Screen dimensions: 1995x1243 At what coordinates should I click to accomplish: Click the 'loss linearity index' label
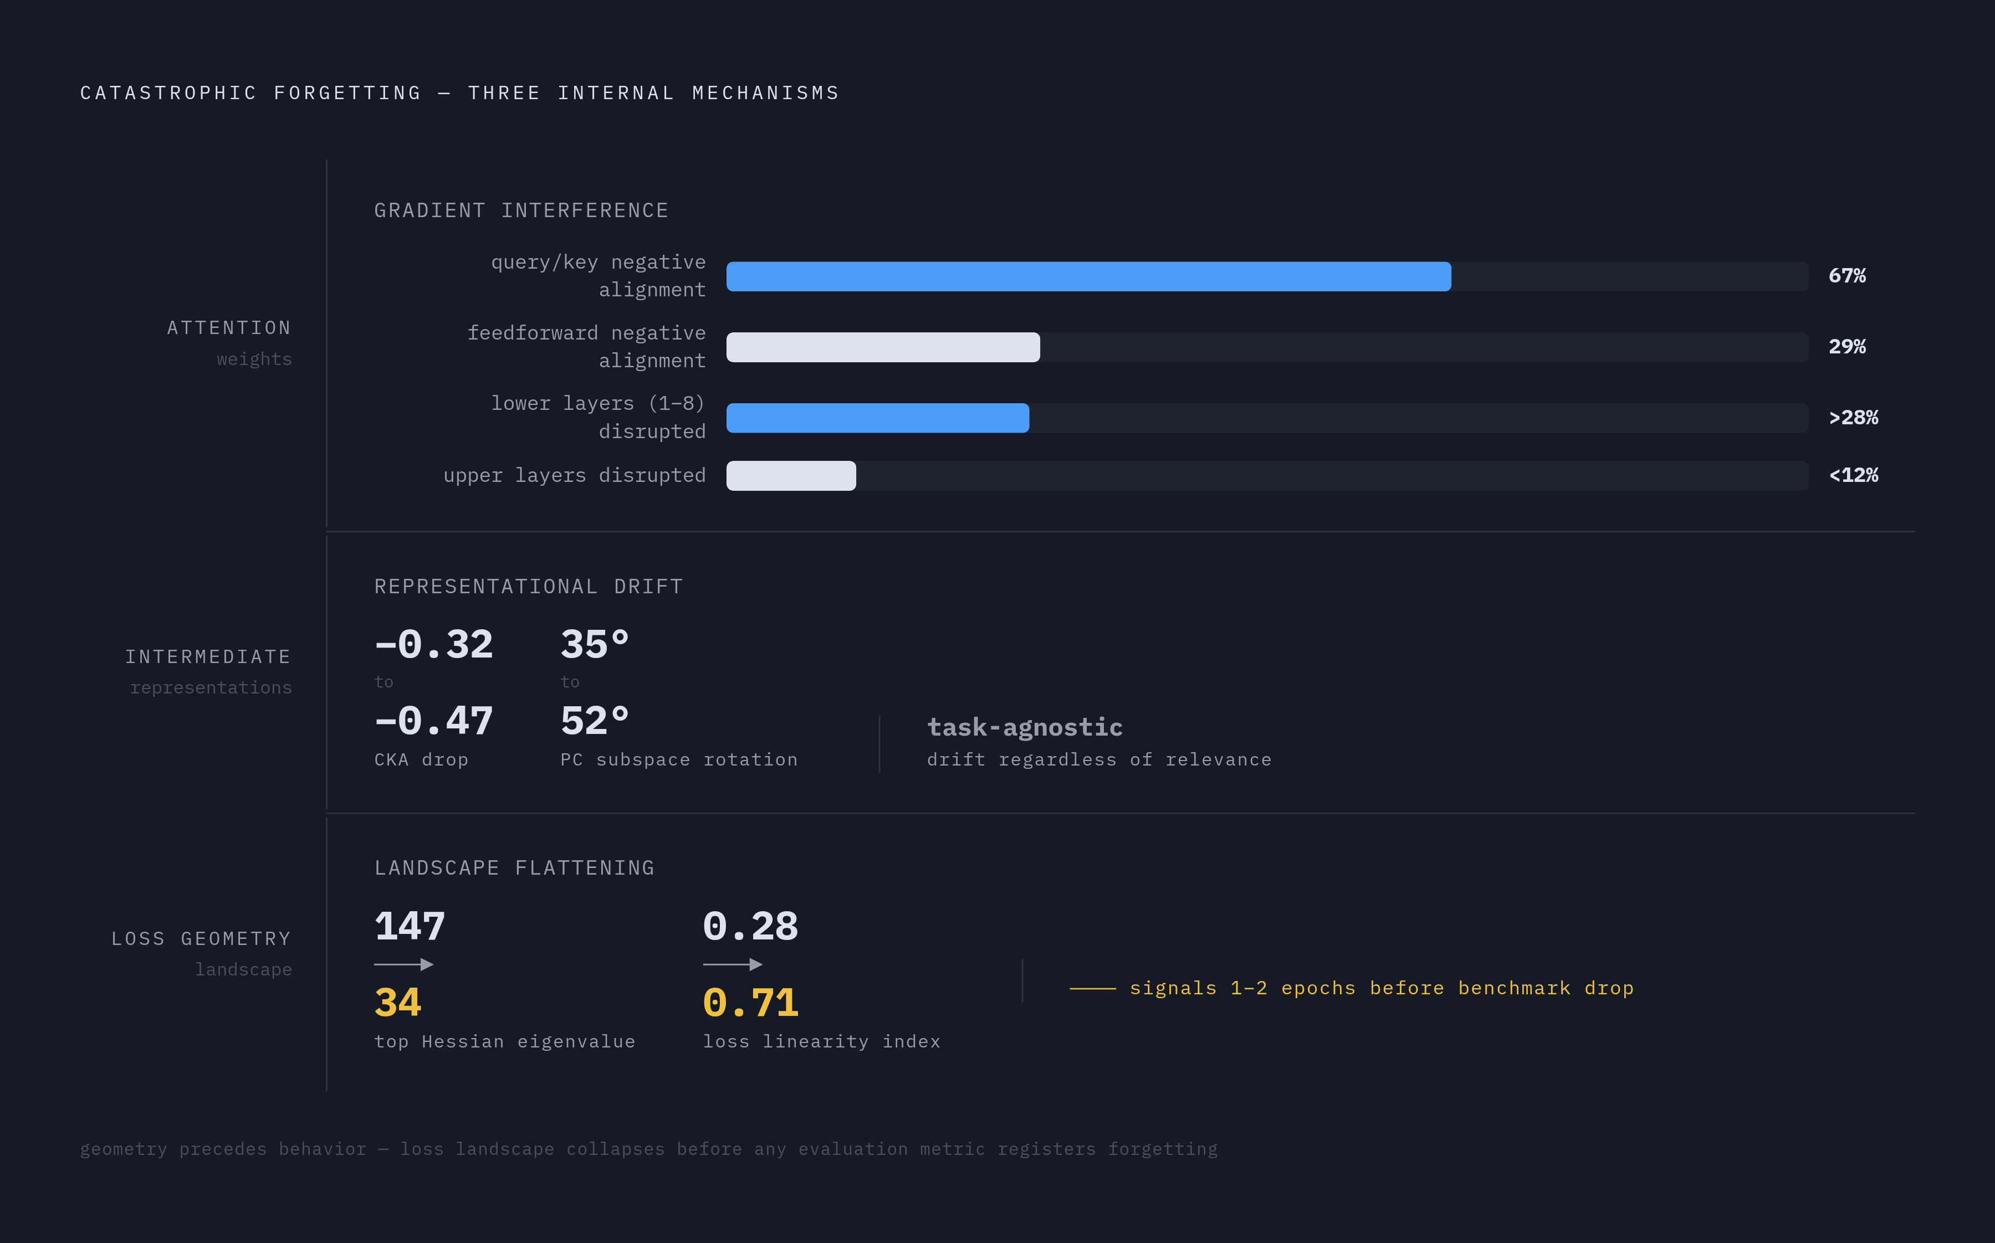click(821, 1041)
